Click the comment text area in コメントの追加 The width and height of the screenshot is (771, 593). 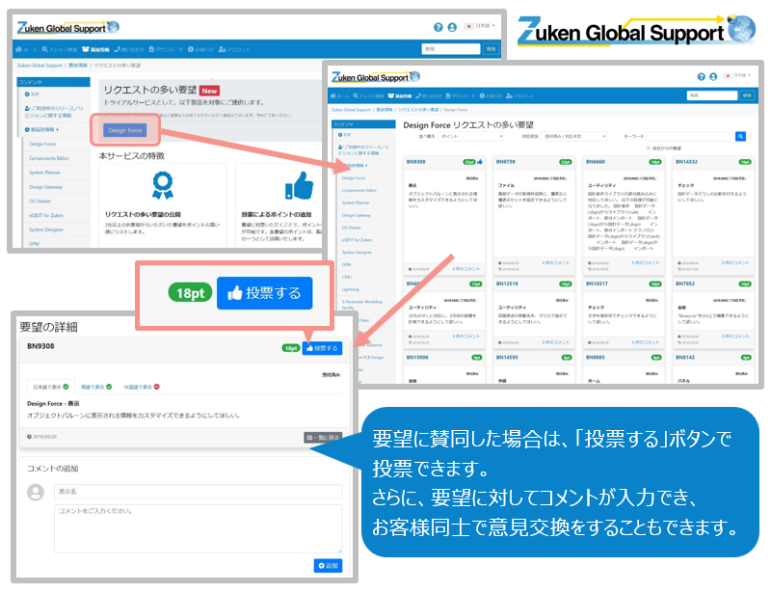(198, 528)
